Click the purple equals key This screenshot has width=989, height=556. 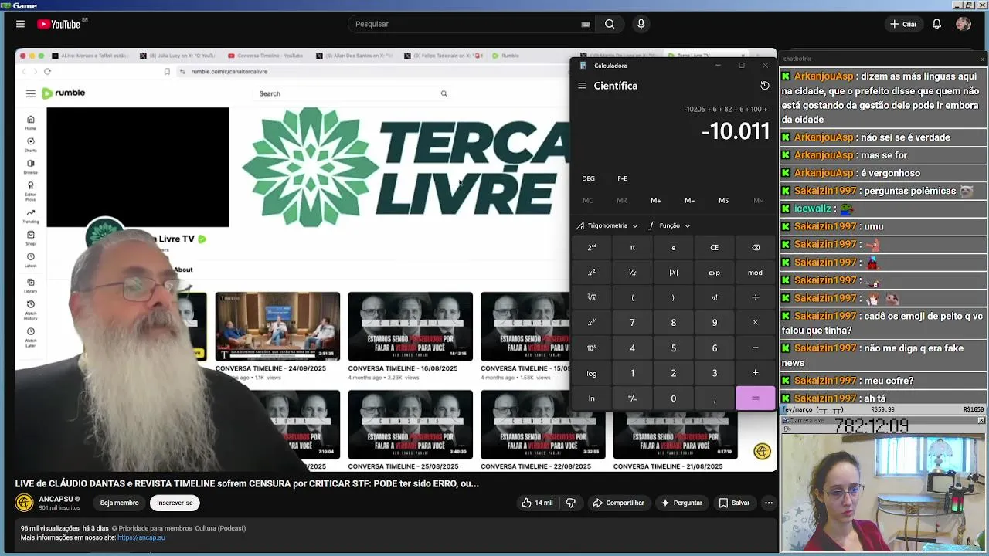point(755,398)
